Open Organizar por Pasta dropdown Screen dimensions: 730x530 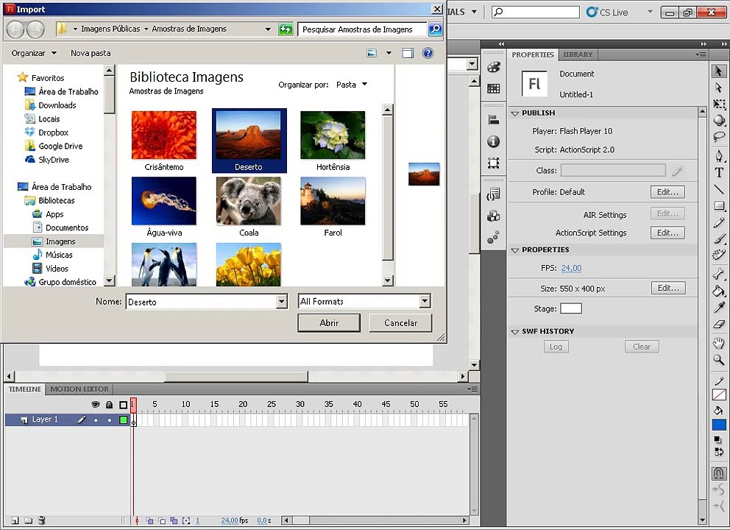(352, 85)
